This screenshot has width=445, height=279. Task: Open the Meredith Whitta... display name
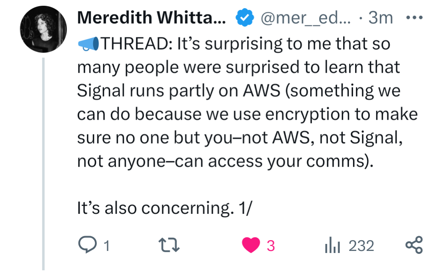[x=151, y=18]
